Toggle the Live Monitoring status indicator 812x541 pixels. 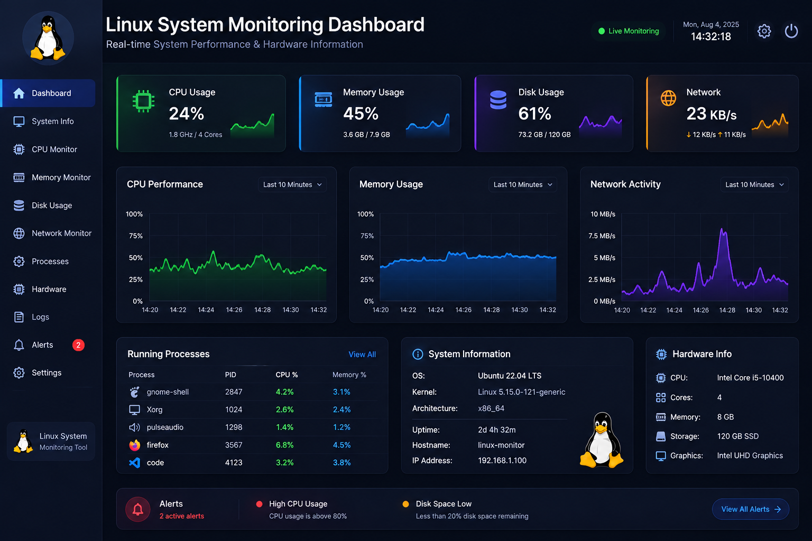pos(629,31)
